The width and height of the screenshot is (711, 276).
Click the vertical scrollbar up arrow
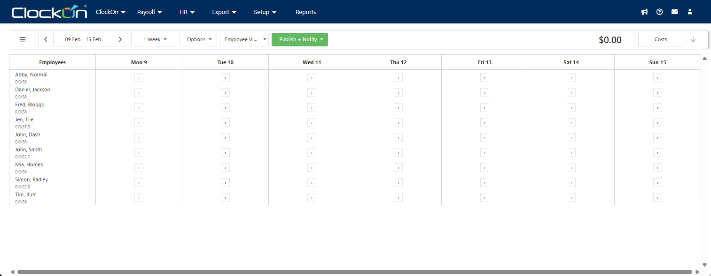[704, 58]
